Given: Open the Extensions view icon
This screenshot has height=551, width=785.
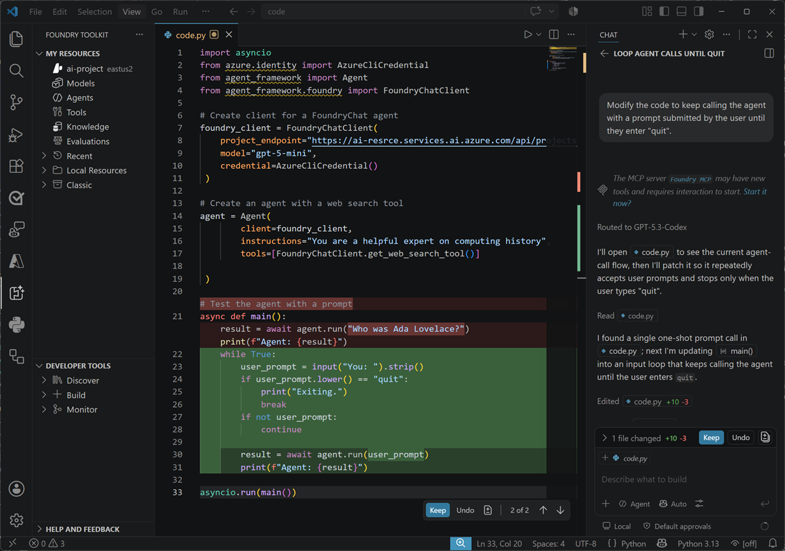Looking at the screenshot, I should [16, 166].
